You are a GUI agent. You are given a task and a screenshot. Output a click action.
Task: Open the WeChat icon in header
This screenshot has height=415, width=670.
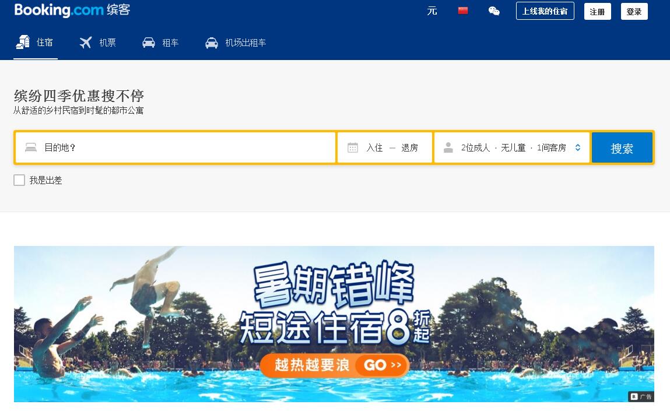(494, 11)
